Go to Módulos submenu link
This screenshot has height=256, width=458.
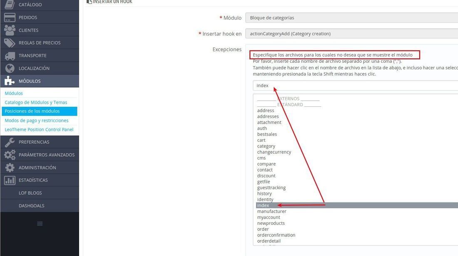coord(14,94)
